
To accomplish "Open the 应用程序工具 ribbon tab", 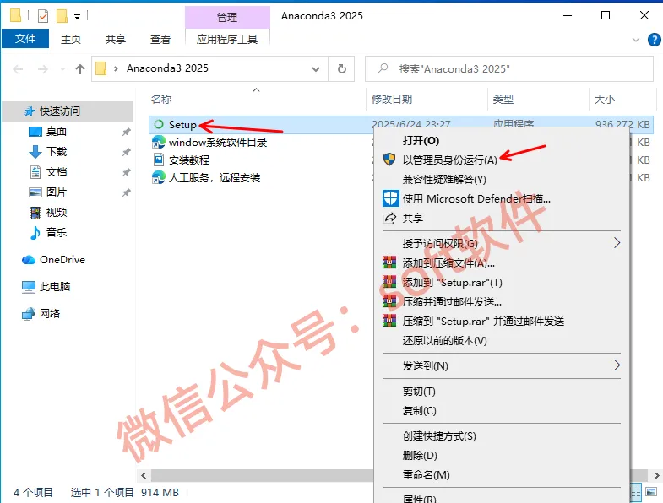I will click(x=227, y=40).
